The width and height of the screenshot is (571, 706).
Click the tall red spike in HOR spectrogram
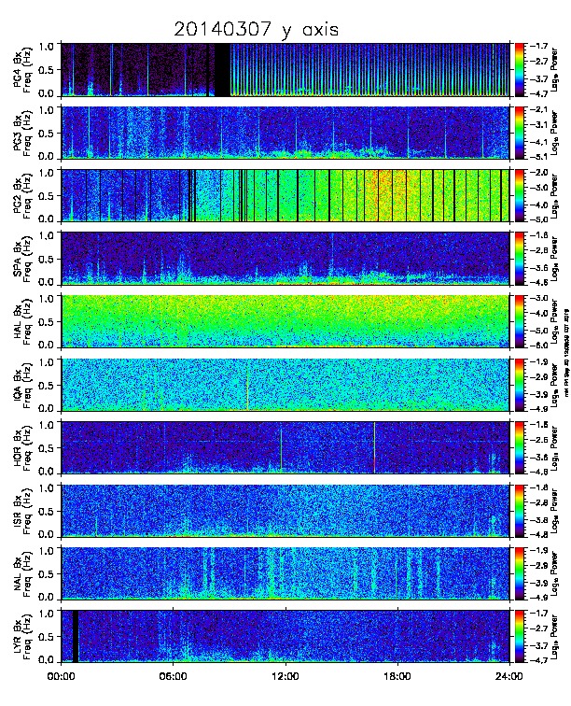tap(374, 448)
